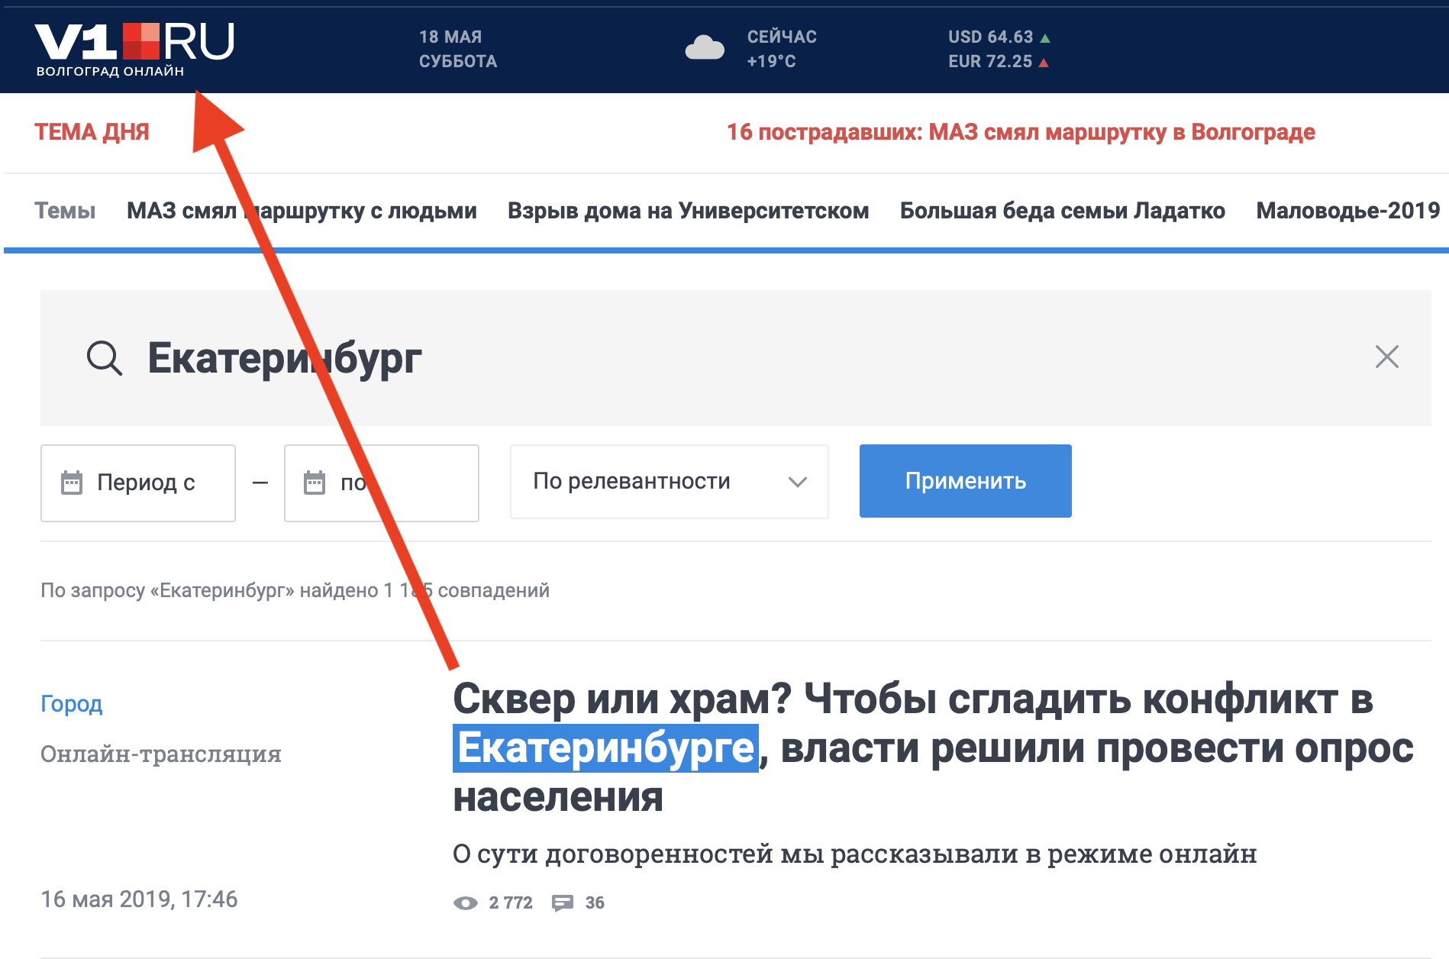The width and height of the screenshot is (1449, 959).
Task: Open the ТЕМА ДНЯ section
Action: [92, 132]
